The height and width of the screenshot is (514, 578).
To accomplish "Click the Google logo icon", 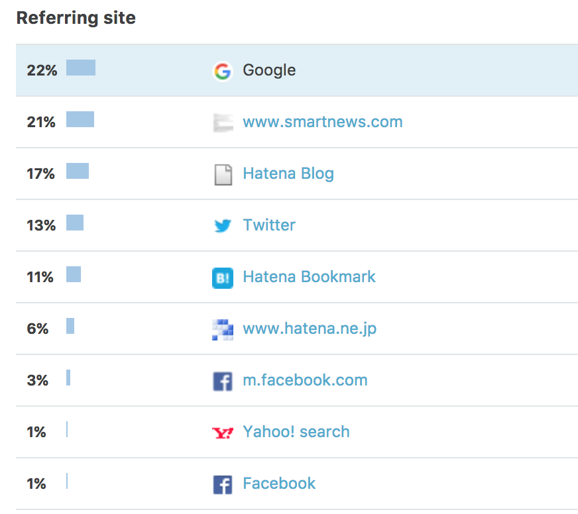I will pyautogui.click(x=223, y=71).
